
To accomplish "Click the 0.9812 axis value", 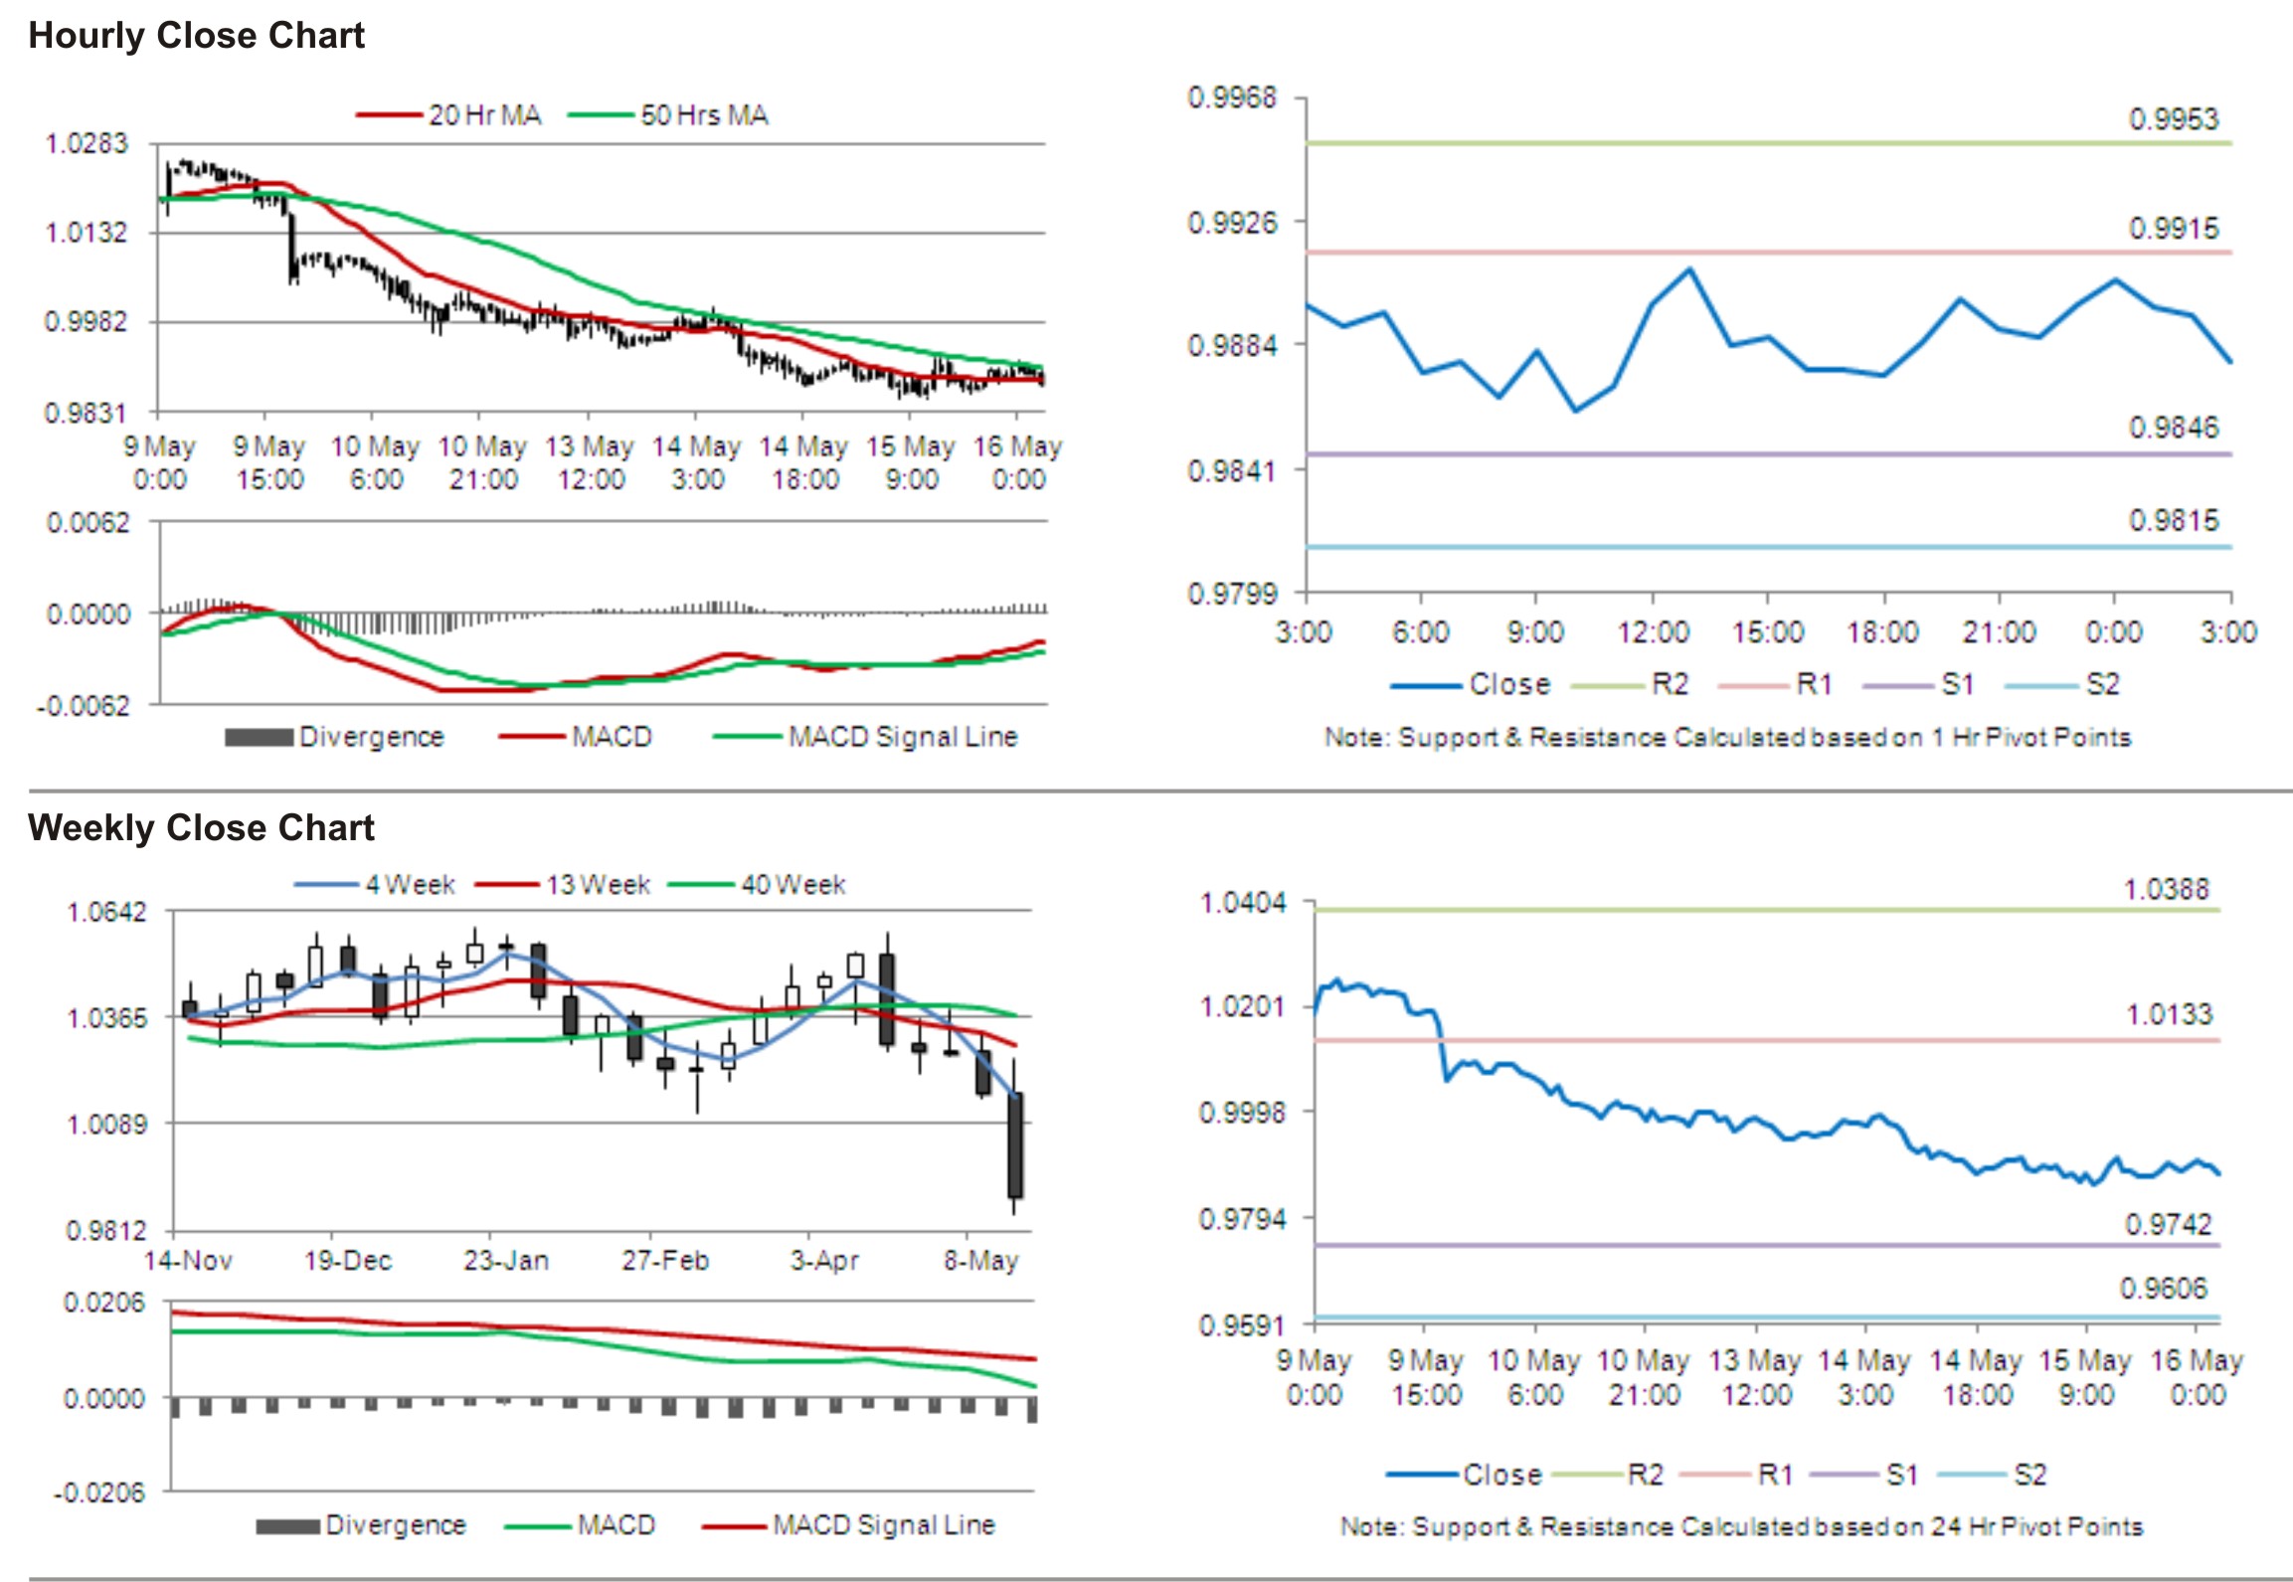I will pos(105,1231).
